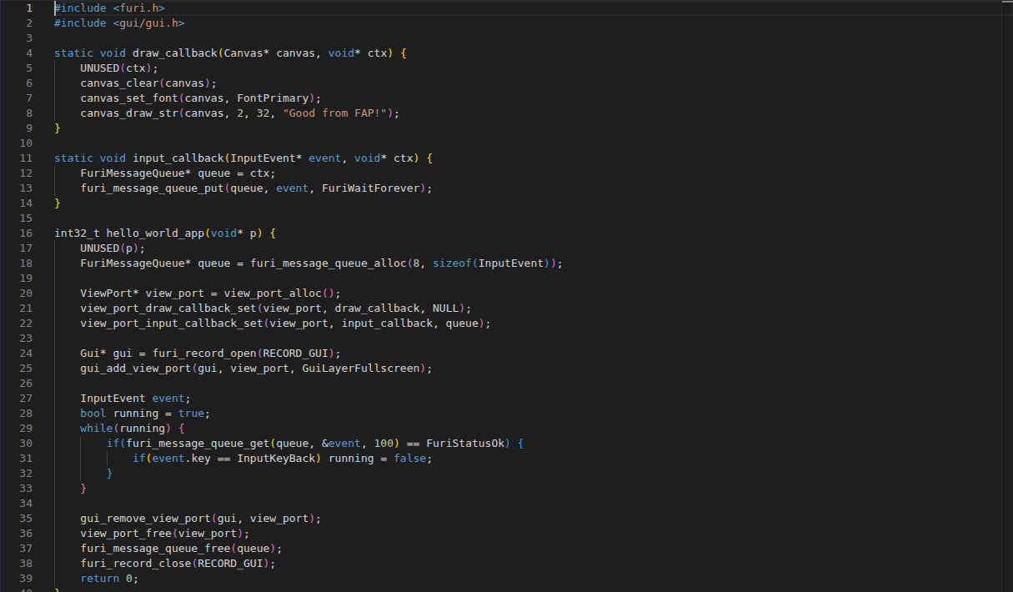Click draw_callback in the function definition on line 4
The width and height of the screenshot is (1013, 592).
pos(174,53)
